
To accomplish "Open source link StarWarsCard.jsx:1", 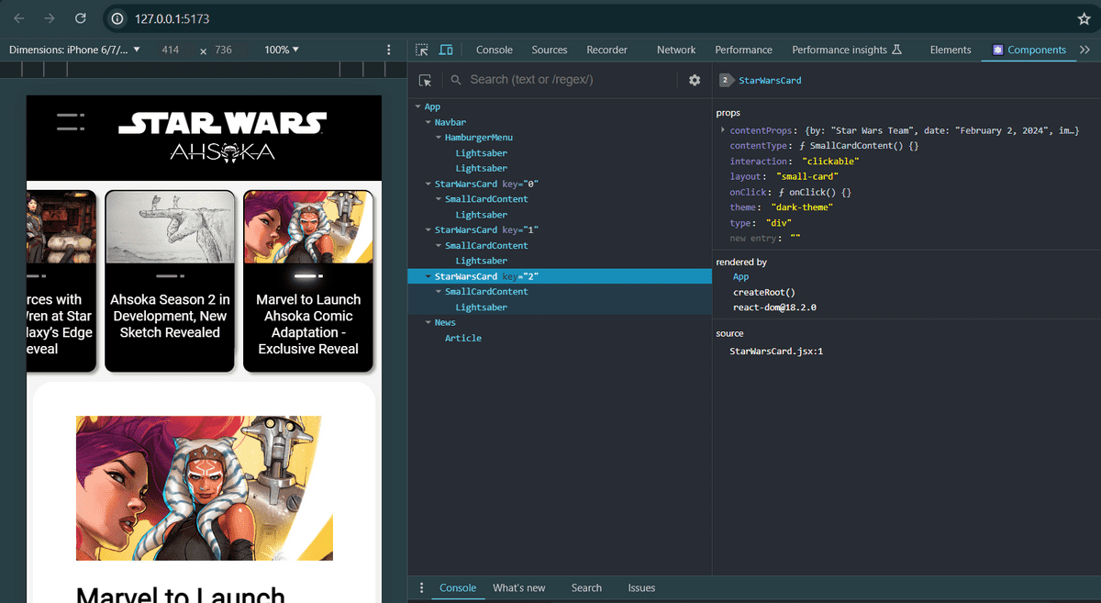I will coord(776,352).
